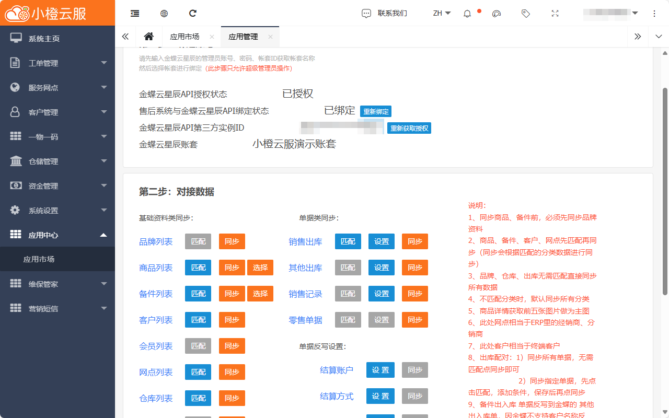Open the notification bell
669x418 pixels.
pos(467,14)
